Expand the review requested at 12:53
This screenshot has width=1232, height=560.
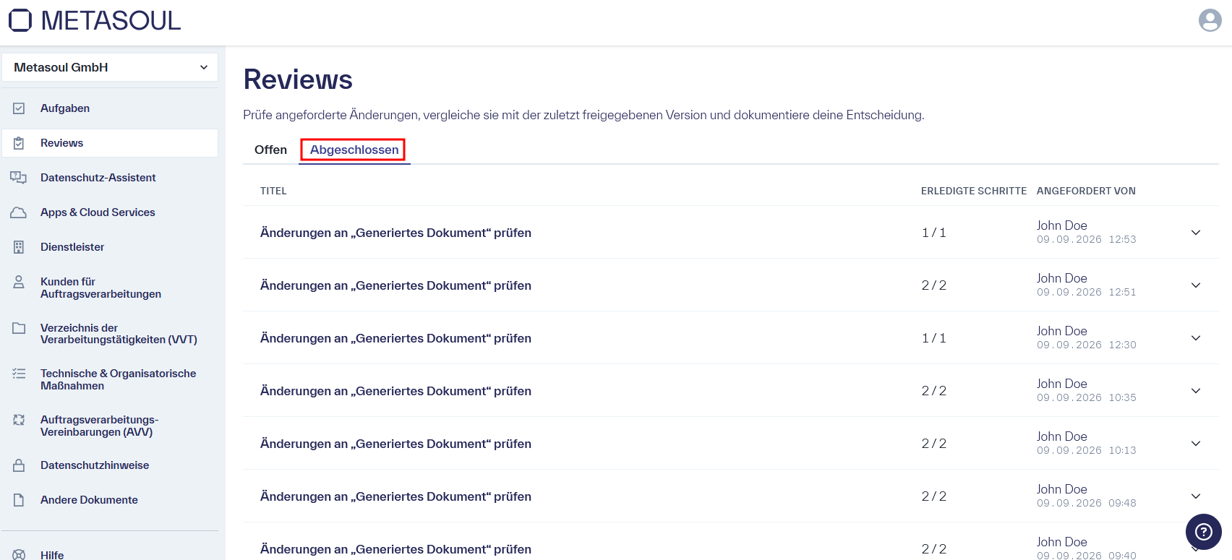click(1196, 233)
